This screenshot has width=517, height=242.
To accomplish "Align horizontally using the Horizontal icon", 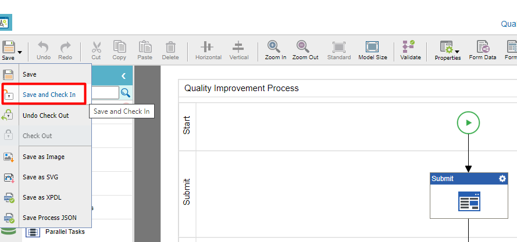I will (x=208, y=48).
